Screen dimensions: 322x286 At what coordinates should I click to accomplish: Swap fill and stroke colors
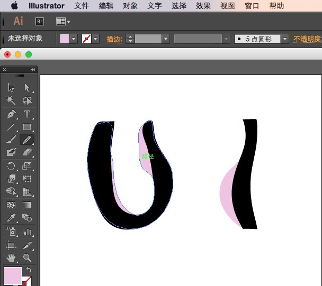coord(29,270)
